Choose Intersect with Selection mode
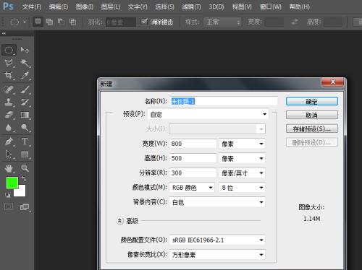Viewport: 362px width, 270px height. [72, 22]
